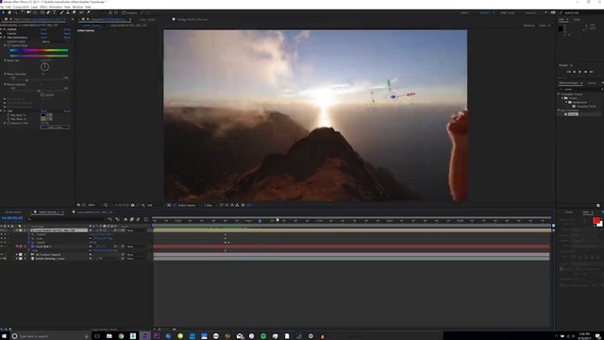Select the Pen tool
604x340 pixels.
(x=48, y=12)
